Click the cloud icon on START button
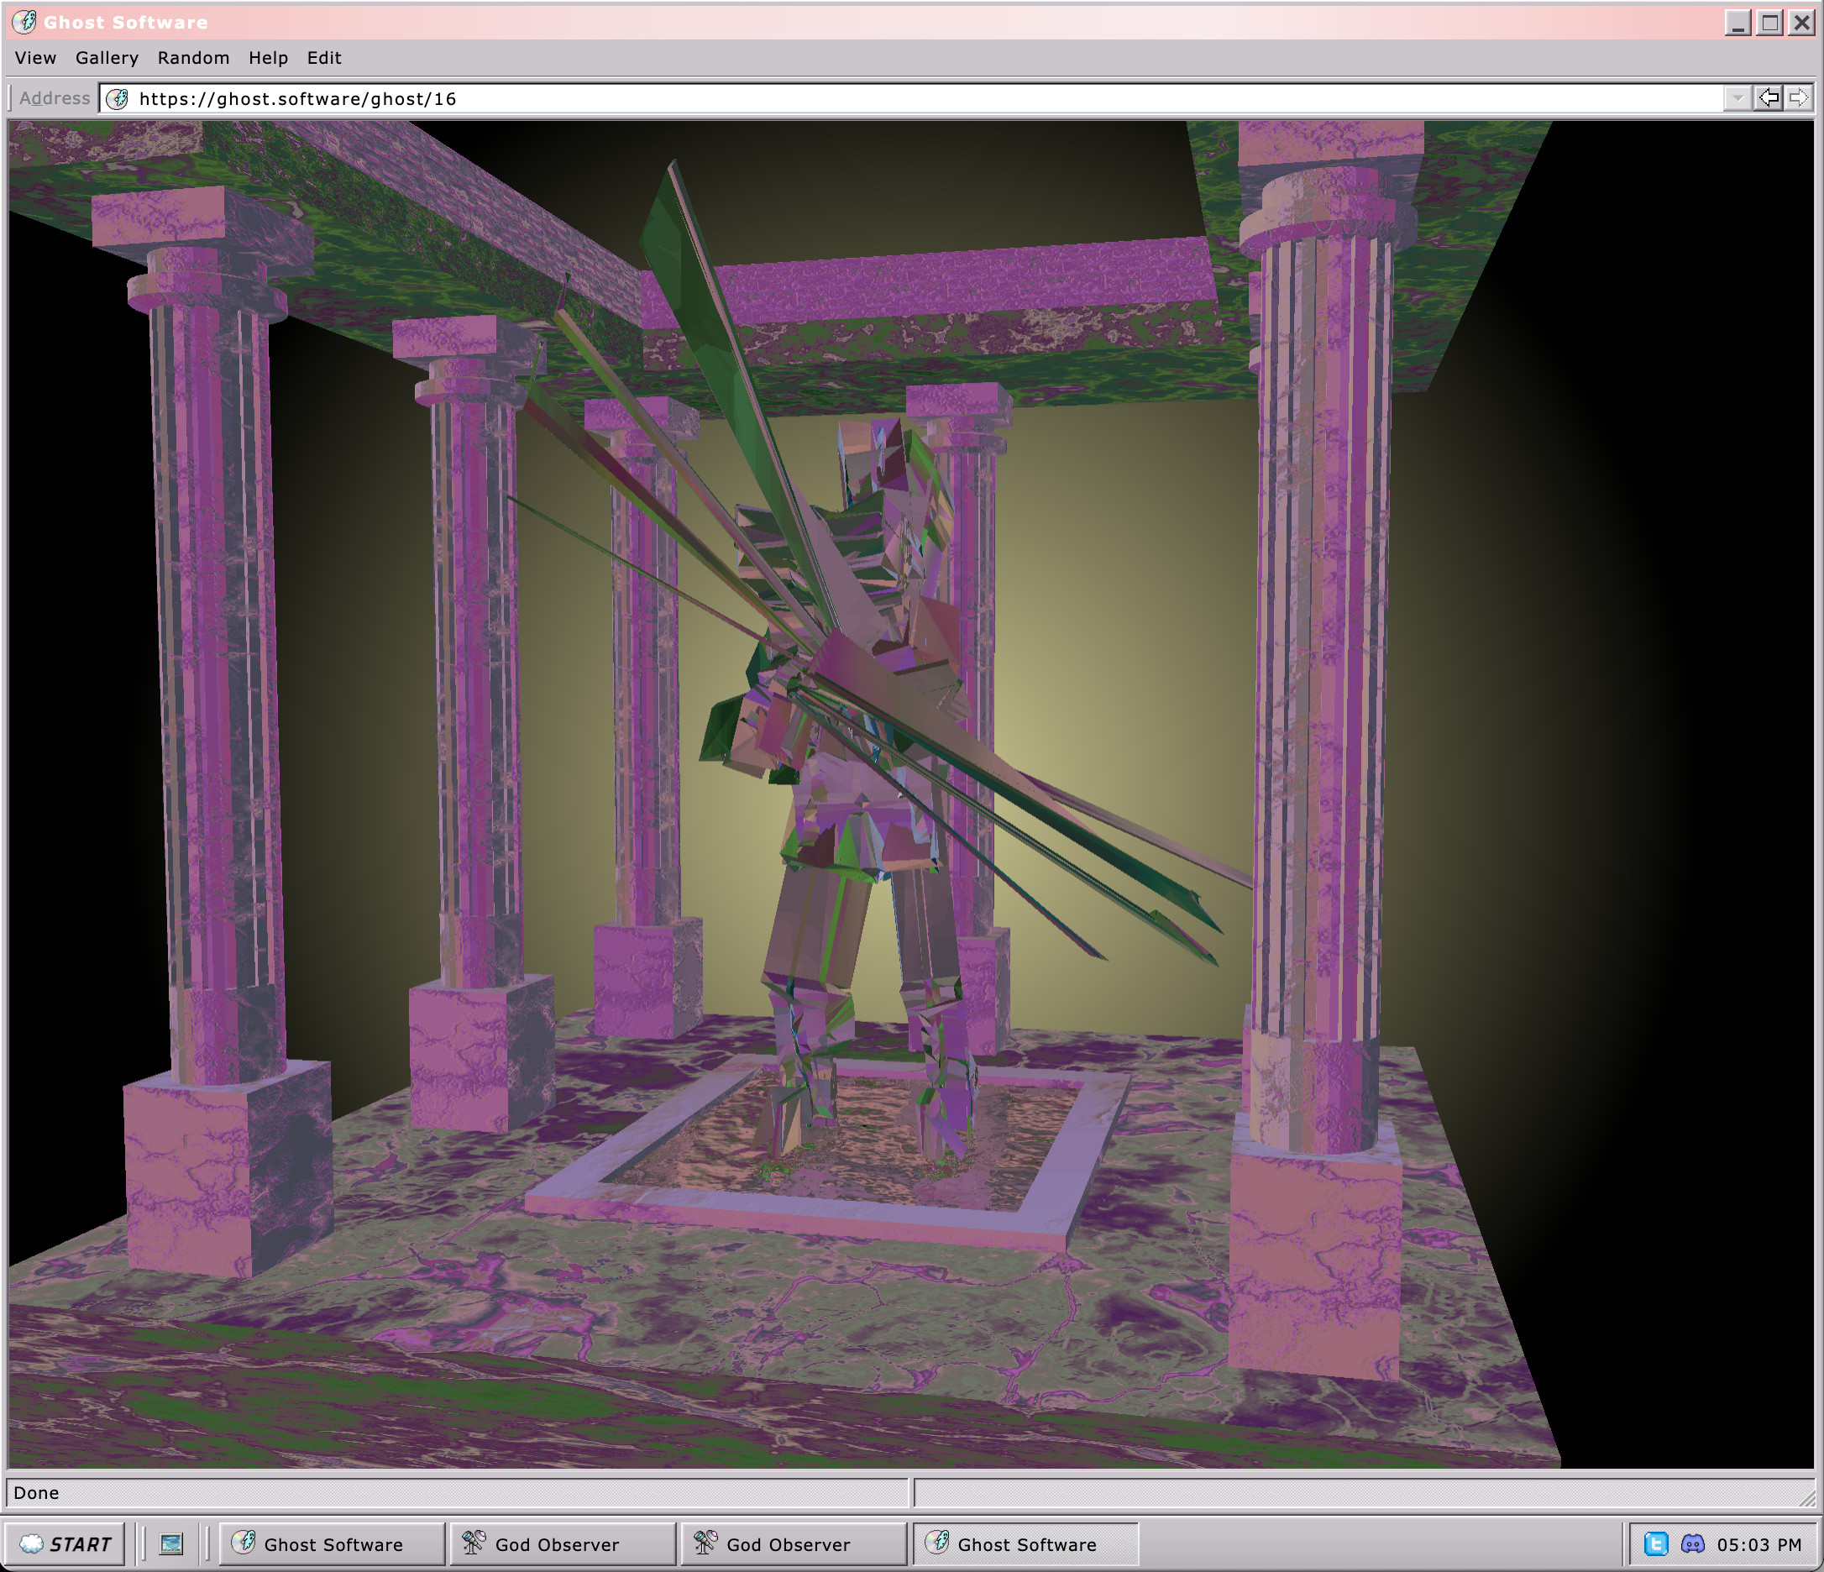This screenshot has height=1572, width=1824. (x=32, y=1543)
